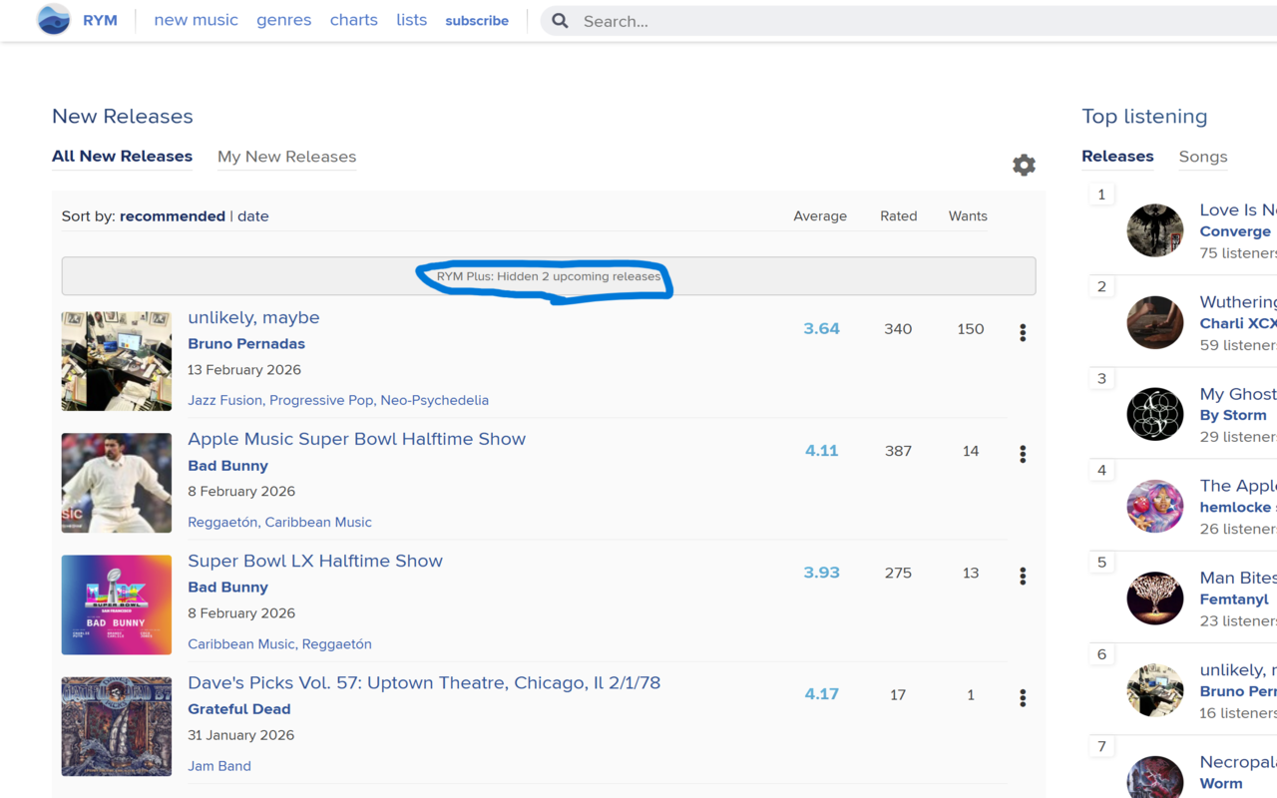
Task: Select the Releases tab in Top listening
Action: pyautogui.click(x=1117, y=157)
